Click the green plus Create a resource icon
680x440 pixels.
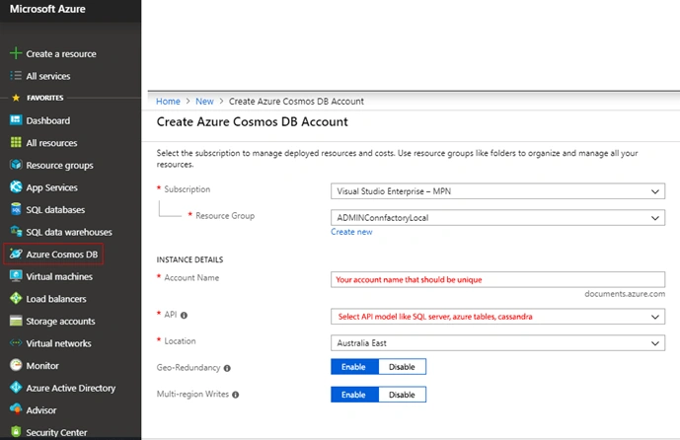16,53
